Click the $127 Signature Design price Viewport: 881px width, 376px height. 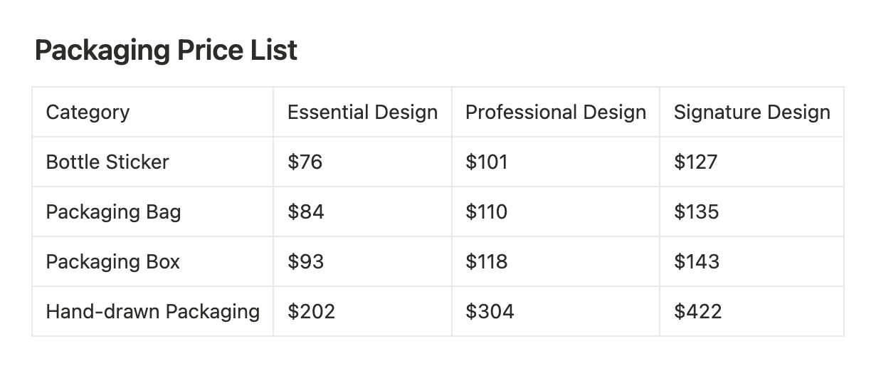695,162
